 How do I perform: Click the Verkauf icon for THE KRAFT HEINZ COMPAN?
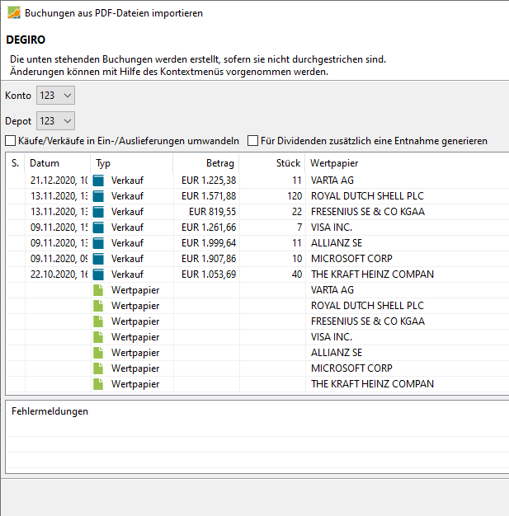point(98,274)
